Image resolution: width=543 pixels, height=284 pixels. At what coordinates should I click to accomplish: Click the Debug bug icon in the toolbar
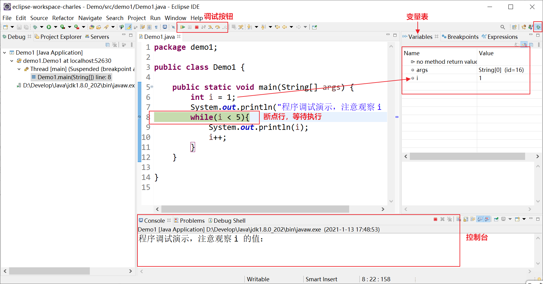[35, 27]
